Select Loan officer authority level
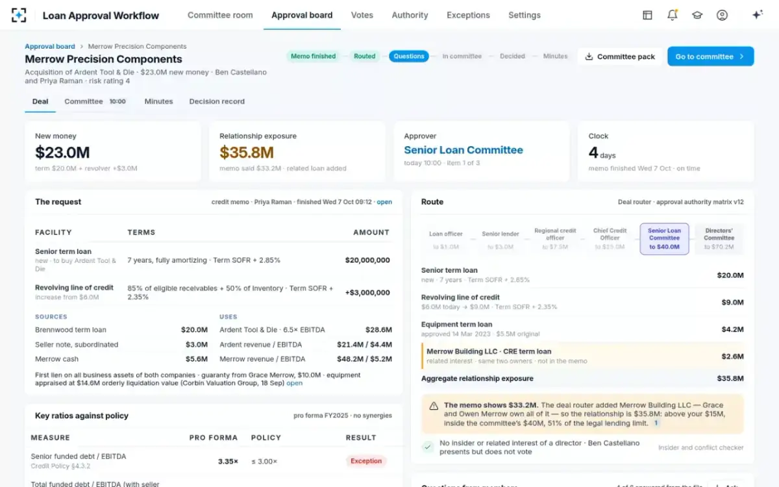779x487 pixels. [446, 240]
